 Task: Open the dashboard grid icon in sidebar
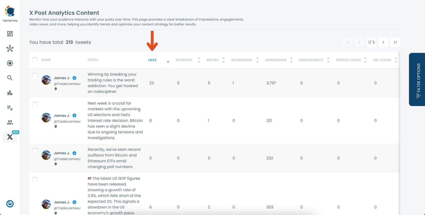tap(10, 34)
